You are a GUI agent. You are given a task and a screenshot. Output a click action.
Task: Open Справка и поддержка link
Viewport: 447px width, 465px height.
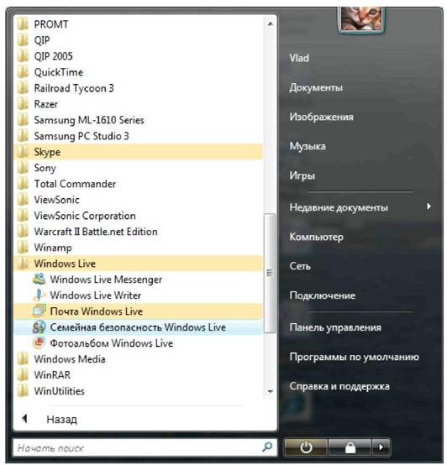pyautogui.click(x=339, y=386)
